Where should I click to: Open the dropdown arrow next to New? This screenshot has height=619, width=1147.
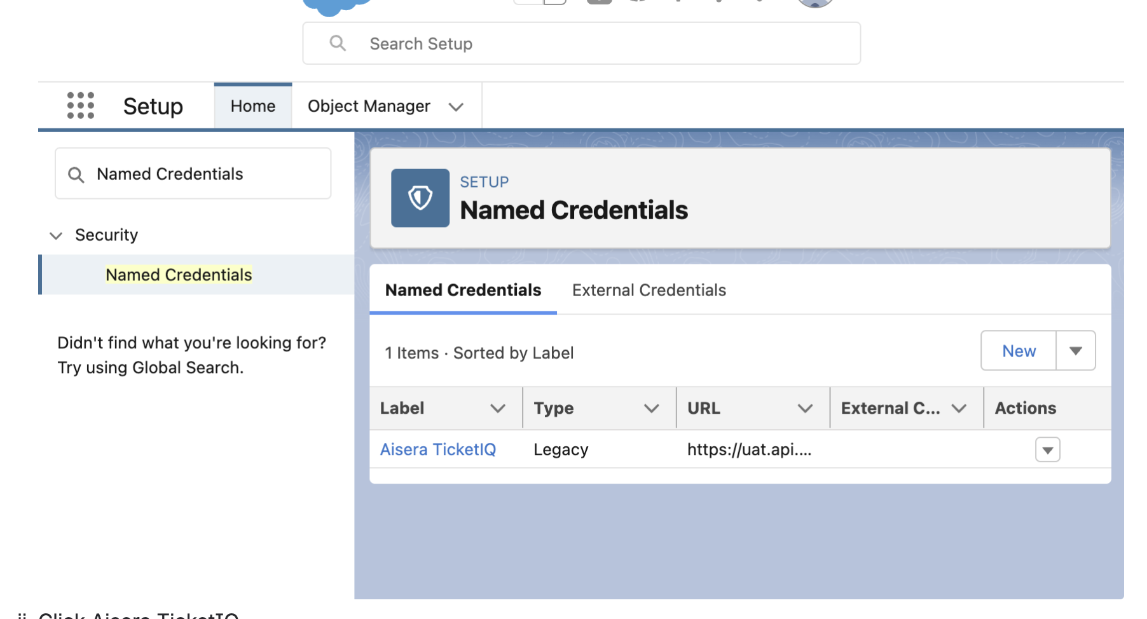1076,350
